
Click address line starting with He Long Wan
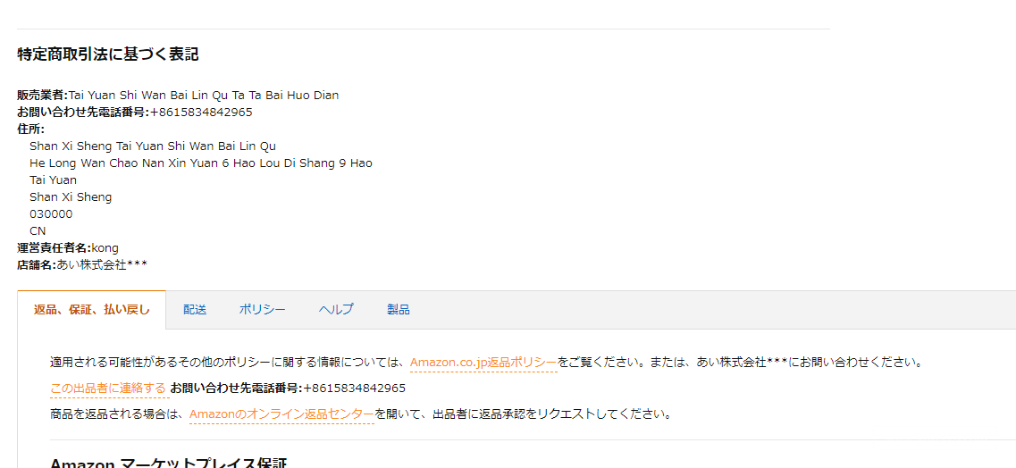pos(201,163)
